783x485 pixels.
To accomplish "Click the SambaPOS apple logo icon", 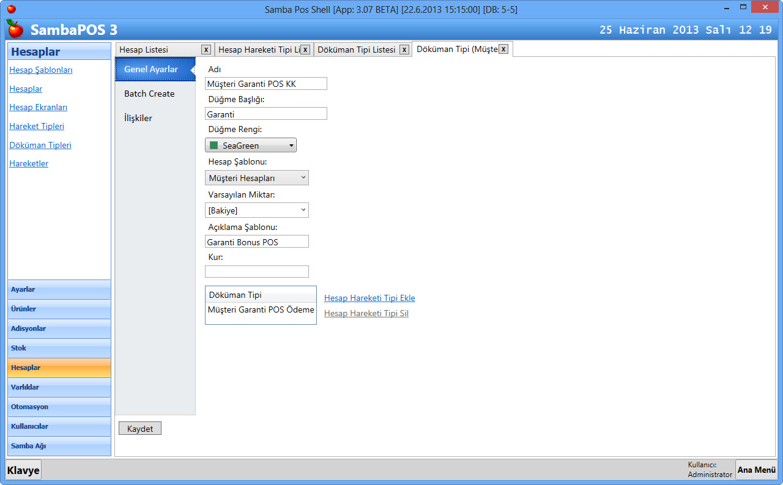I will tap(15, 29).
